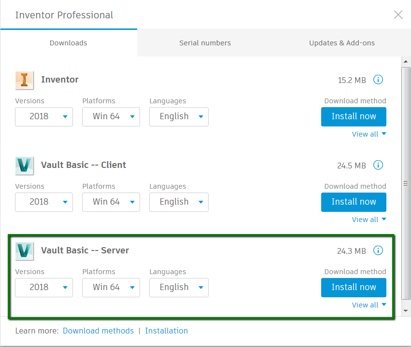411x347 pixels.
Task: Open the Installation link
Action: click(166, 331)
